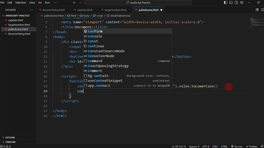Viewport: 264px width, 148px height.
Task: Click line number 19 in gutter
Action: coord(45,91)
